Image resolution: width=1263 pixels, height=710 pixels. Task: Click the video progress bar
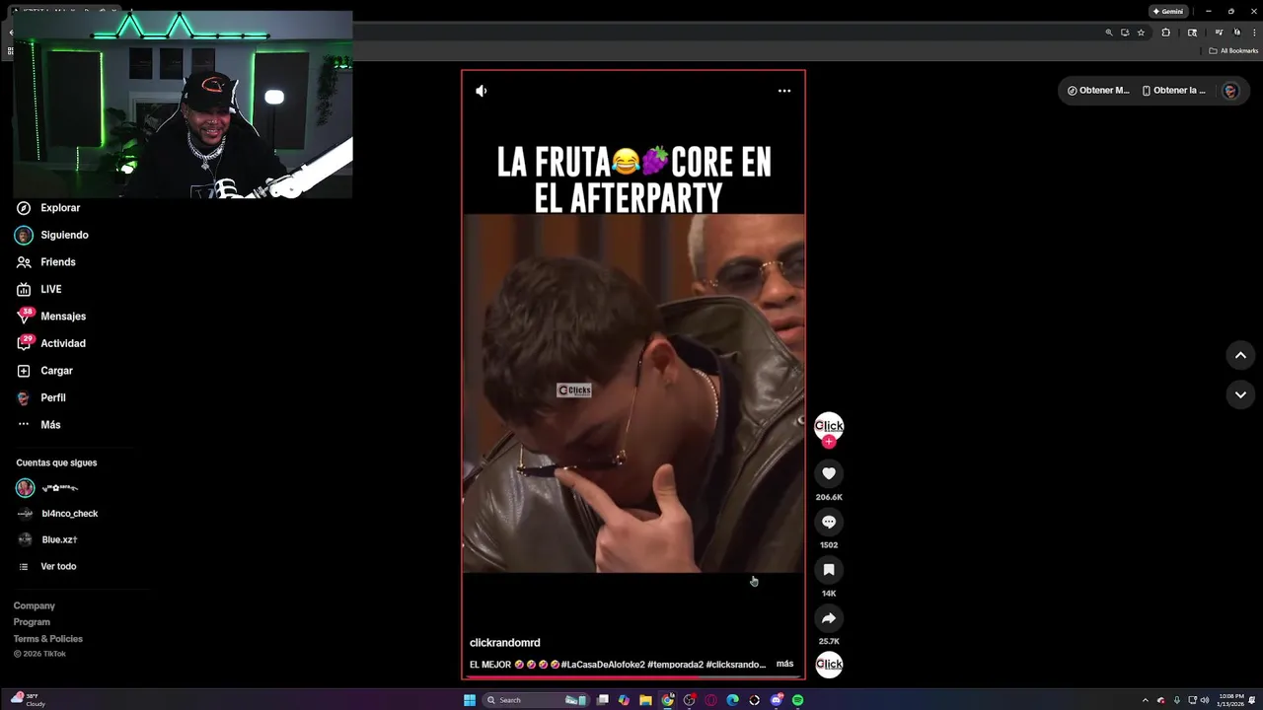632,676
